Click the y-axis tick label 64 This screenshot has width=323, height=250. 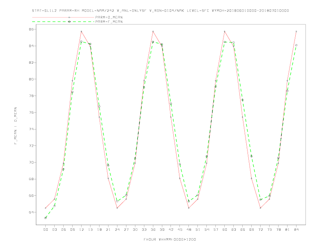tap(31, 212)
